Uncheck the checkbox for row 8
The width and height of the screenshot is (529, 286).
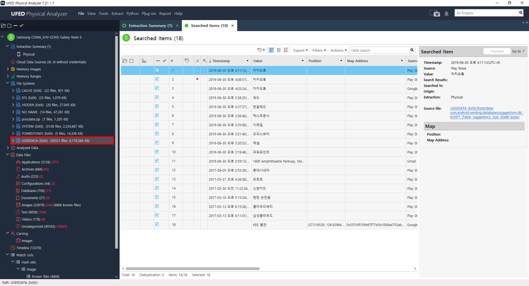pos(157,134)
